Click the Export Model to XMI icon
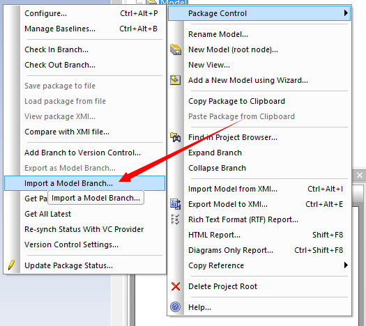This screenshot has width=366, height=326. (175, 204)
